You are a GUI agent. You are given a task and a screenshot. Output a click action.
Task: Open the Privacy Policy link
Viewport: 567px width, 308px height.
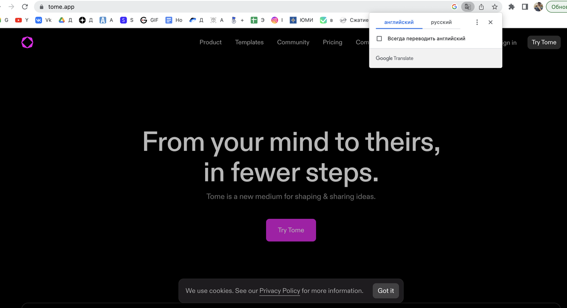pos(280,291)
